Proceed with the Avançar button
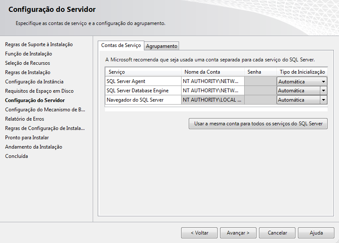 point(238,233)
